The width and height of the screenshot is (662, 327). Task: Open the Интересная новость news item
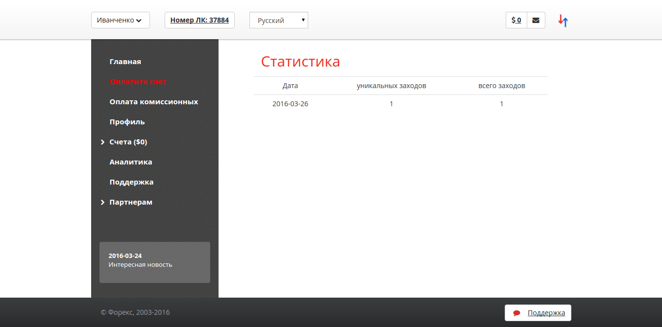(x=141, y=265)
